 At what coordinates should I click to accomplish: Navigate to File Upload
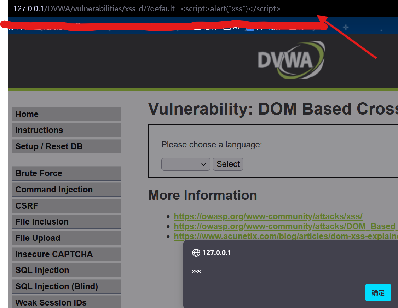point(66,238)
